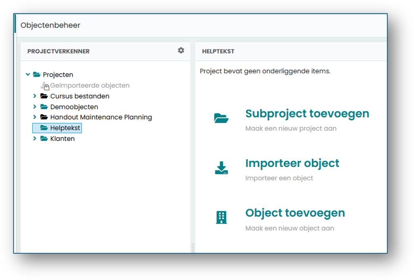Click the 'Project bevat geen onderliggende items.' text
This screenshot has width=414, height=280.
point(265,71)
